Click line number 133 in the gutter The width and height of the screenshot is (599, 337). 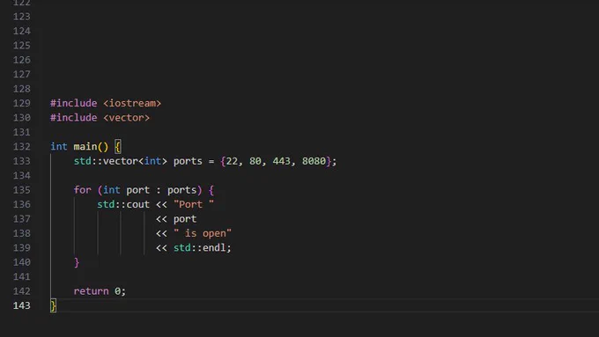click(22, 161)
